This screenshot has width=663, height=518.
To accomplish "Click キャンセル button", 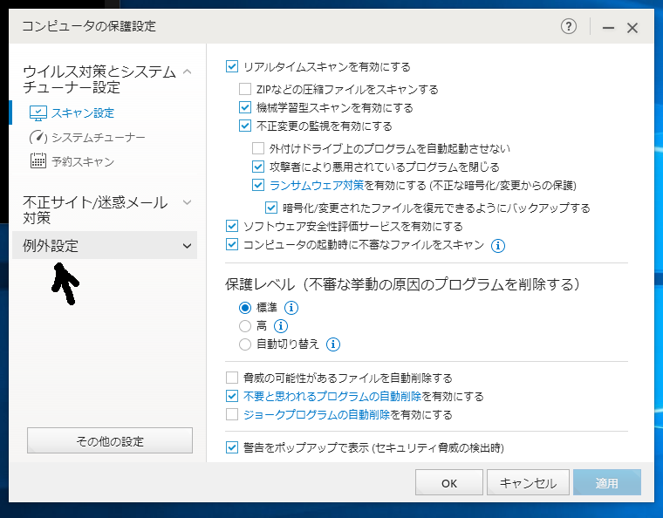I will pos(528,482).
